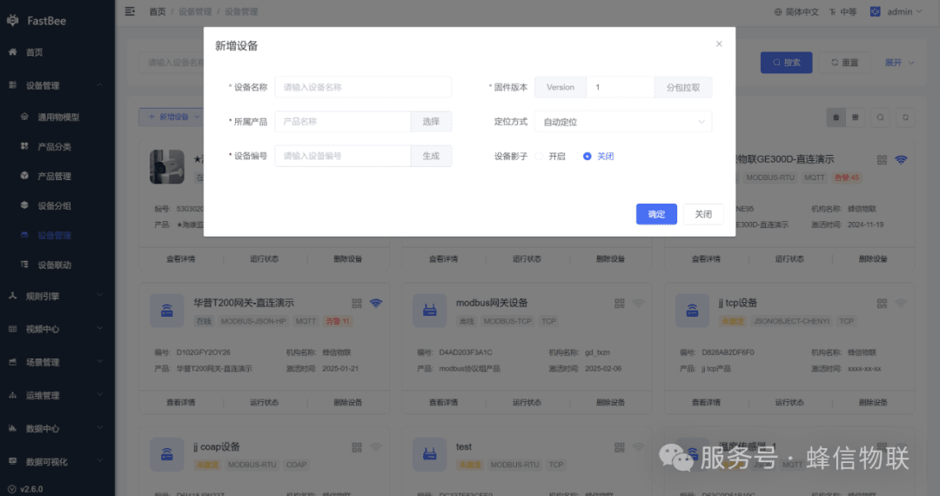Image resolution: width=940 pixels, height=496 pixels.
Task: Collapse the sidebar with the hamburger icon
Action: [130, 11]
